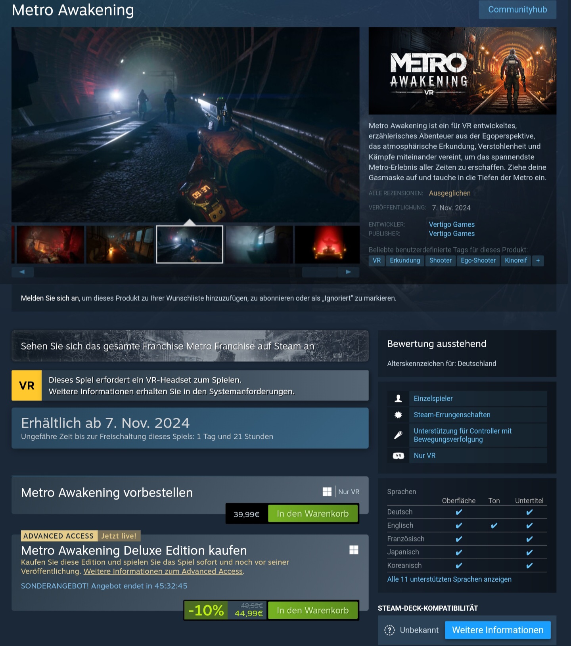Select the highlighted dark tunnel thumbnail

click(x=190, y=245)
